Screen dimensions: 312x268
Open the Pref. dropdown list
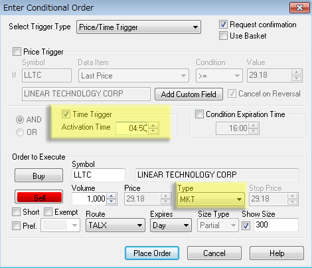click(x=60, y=225)
